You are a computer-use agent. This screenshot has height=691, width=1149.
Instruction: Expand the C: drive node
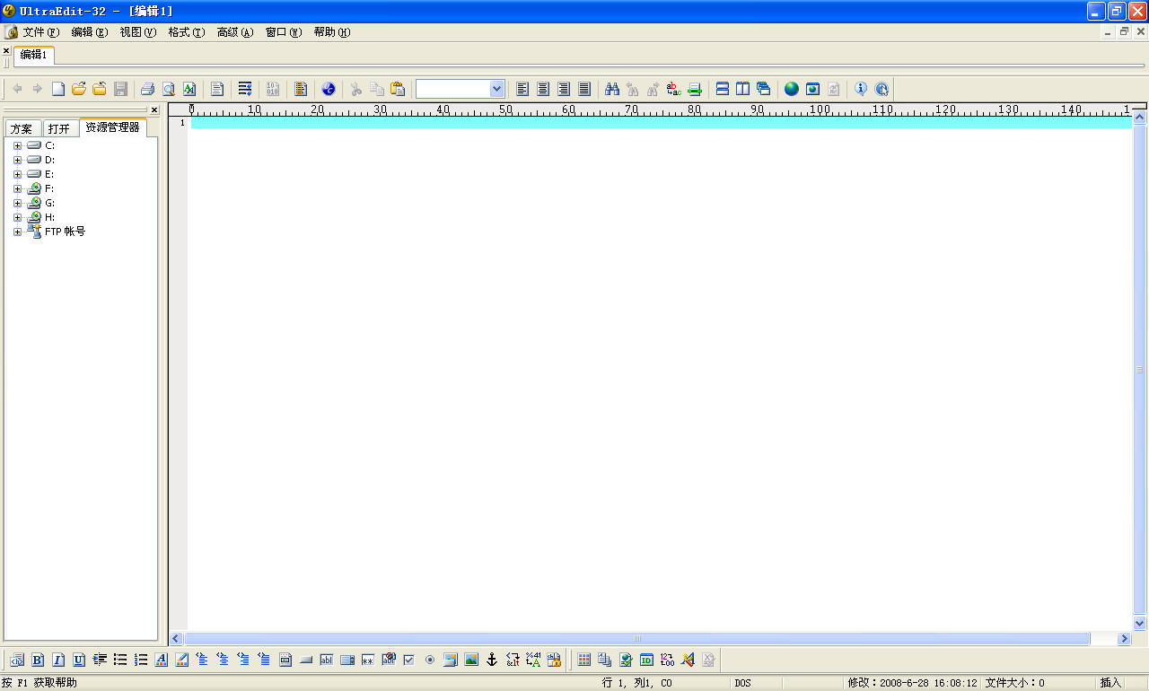click(x=17, y=145)
